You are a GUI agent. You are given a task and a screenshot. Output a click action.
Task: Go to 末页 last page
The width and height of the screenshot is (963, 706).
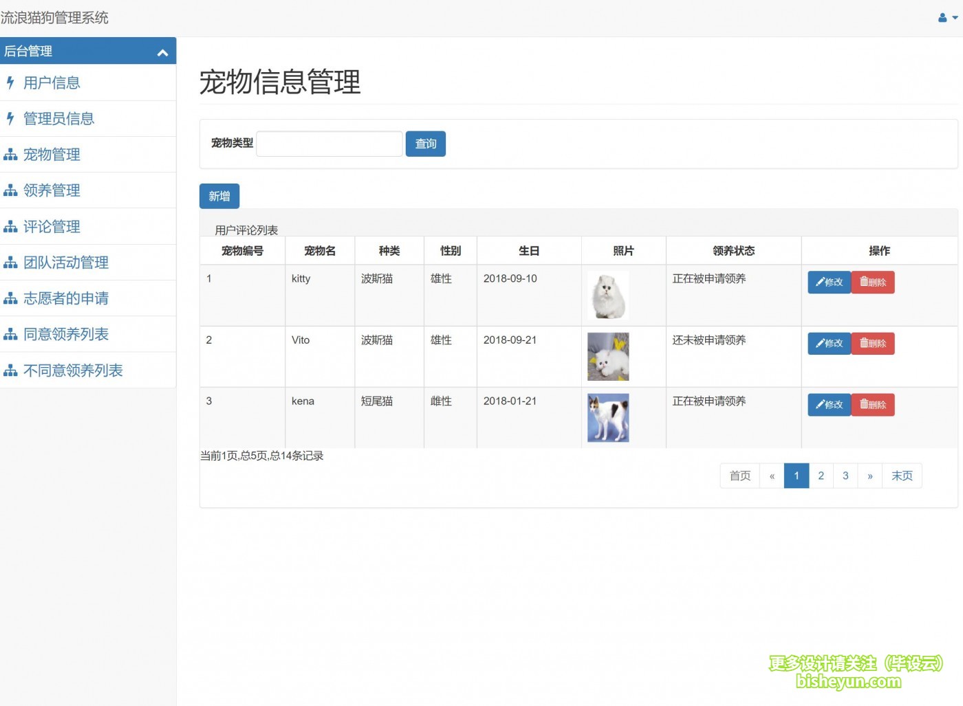[x=902, y=476]
